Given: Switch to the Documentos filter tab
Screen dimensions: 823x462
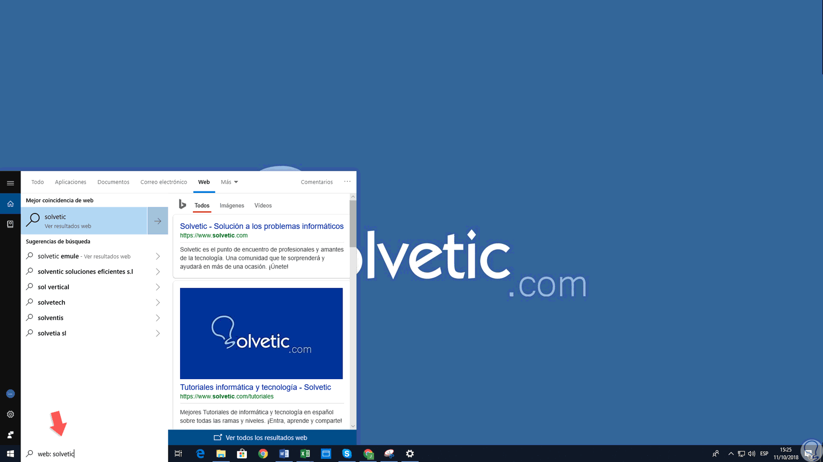Looking at the screenshot, I should 113,182.
